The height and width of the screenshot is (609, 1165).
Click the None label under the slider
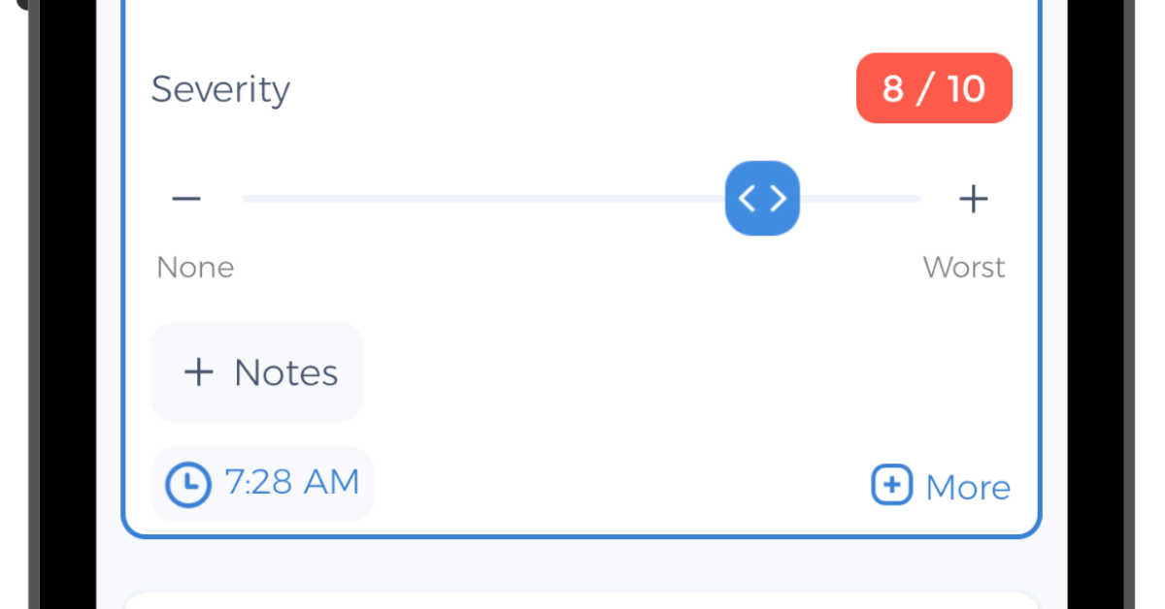[195, 268]
